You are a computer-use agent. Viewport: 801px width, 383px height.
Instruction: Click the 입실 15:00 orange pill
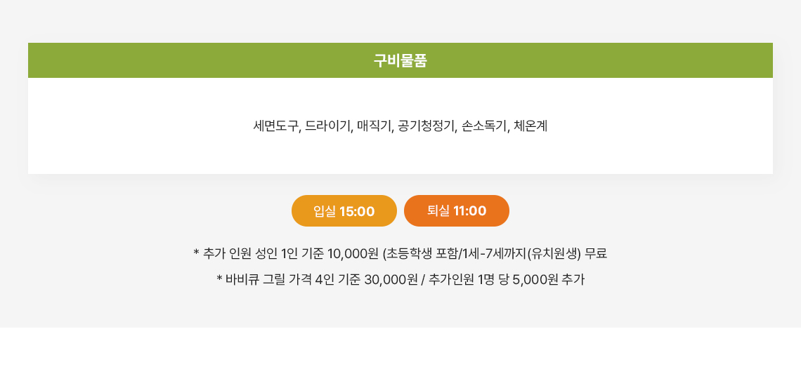[344, 210]
